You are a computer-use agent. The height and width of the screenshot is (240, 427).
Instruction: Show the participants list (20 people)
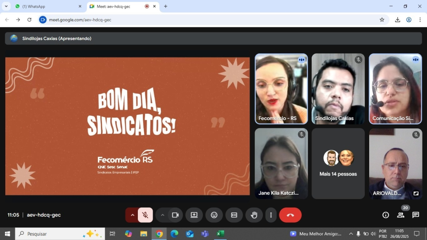tap(401, 215)
